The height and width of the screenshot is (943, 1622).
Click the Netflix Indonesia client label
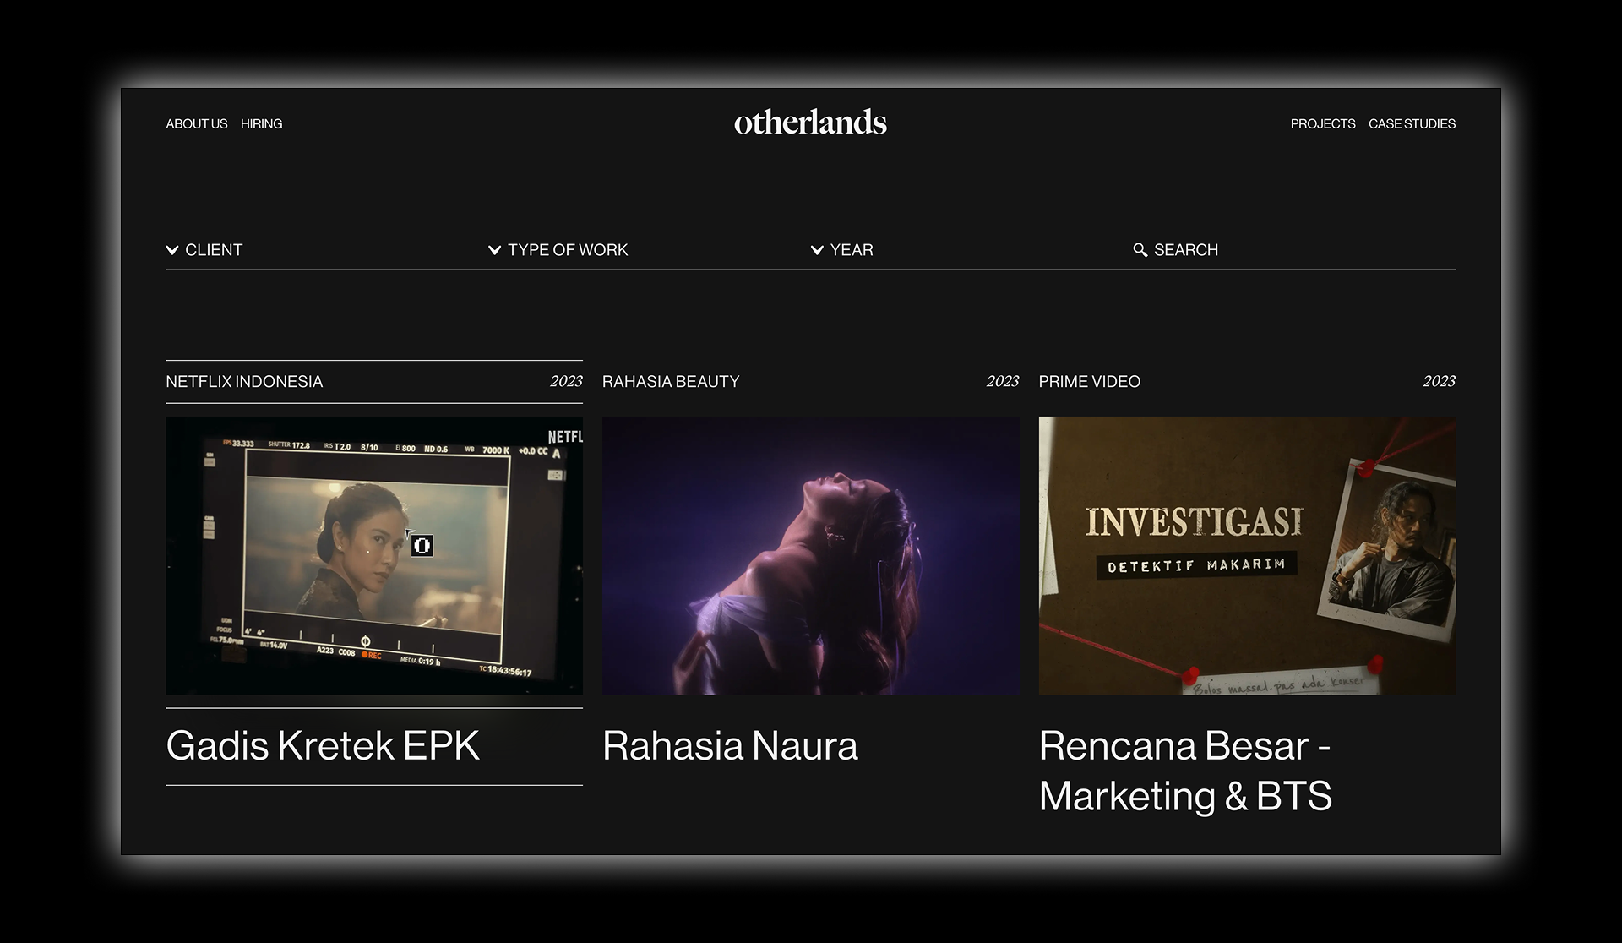click(244, 382)
